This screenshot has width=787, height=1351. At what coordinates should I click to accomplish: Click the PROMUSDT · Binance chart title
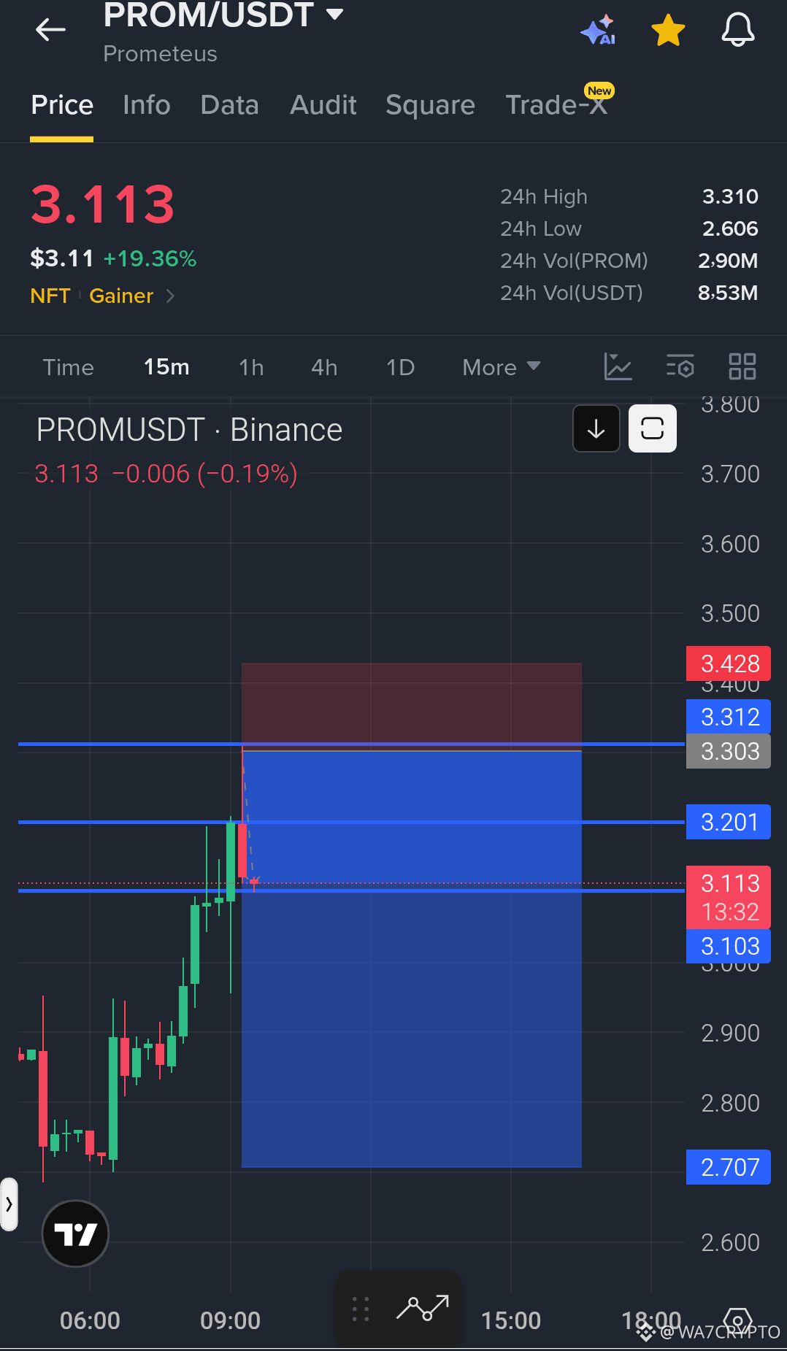pos(189,430)
